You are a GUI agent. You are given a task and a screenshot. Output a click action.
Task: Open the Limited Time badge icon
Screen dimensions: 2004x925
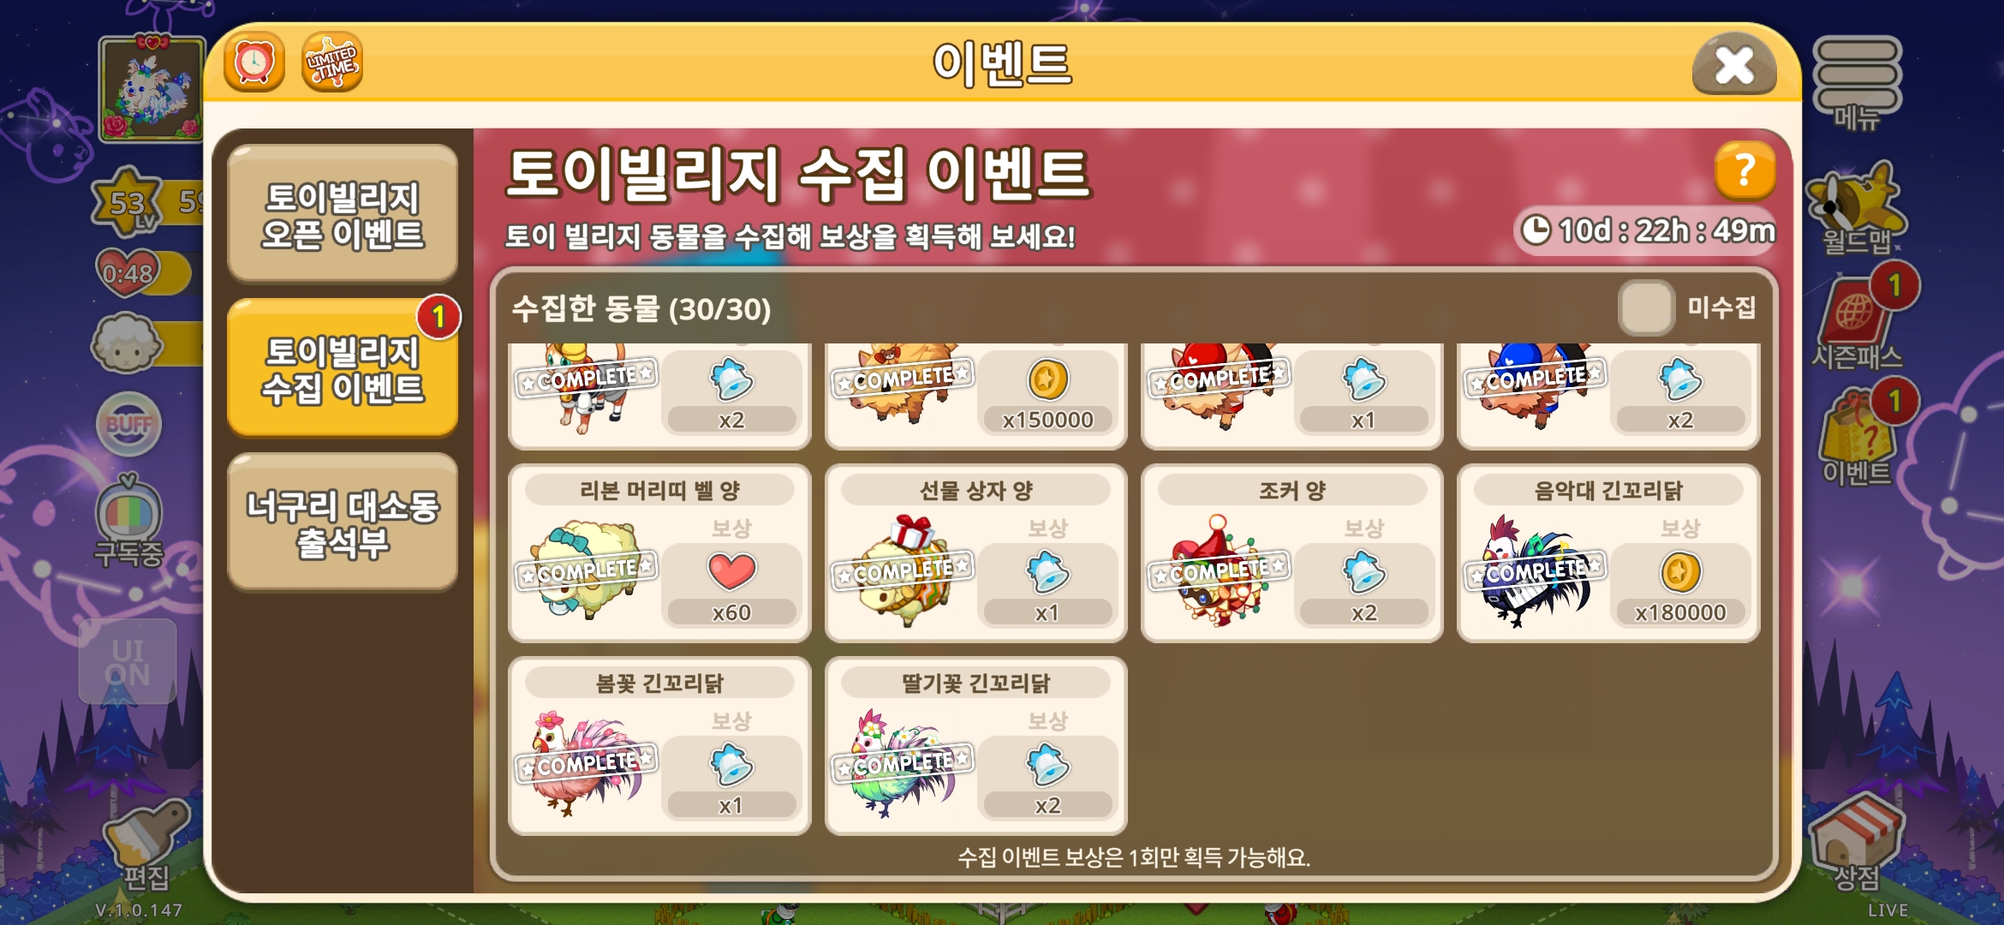point(332,63)
